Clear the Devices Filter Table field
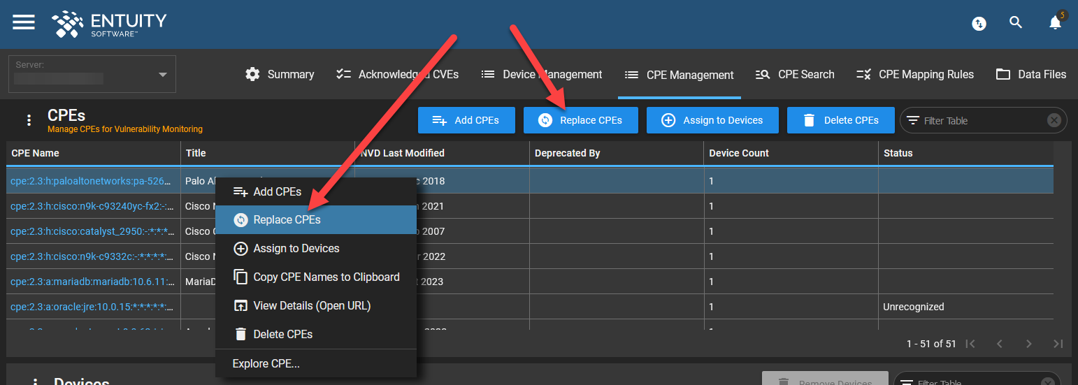 coord(1048,382)
